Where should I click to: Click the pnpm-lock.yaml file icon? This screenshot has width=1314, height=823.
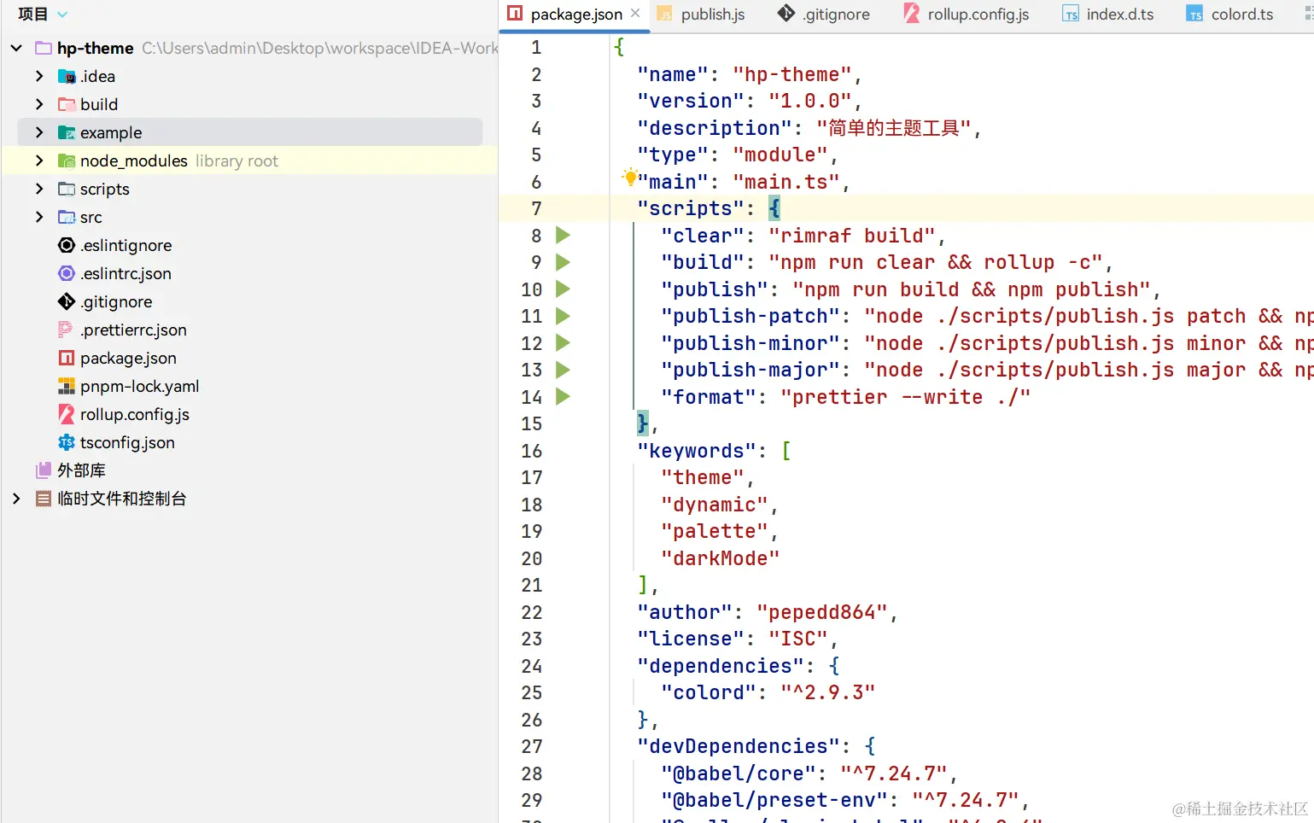(67, 386)
